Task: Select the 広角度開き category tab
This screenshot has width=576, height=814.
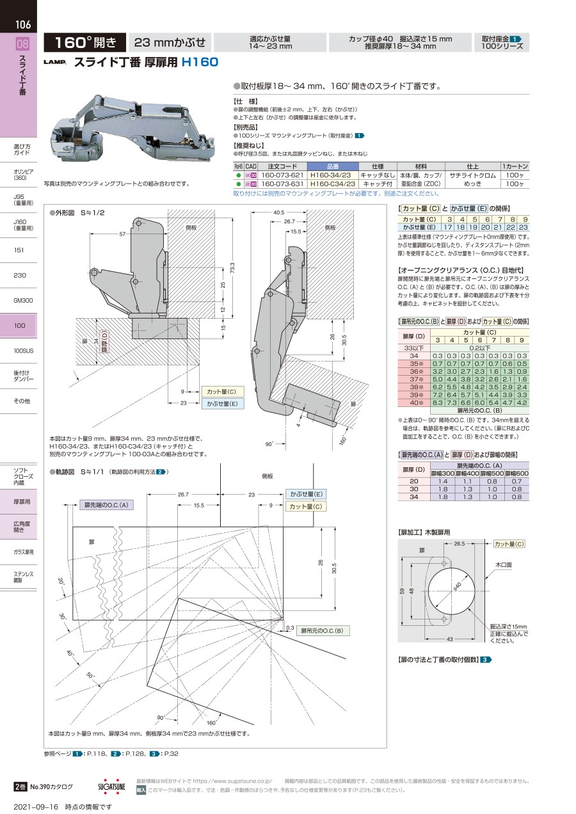Action: click(22, 527)
